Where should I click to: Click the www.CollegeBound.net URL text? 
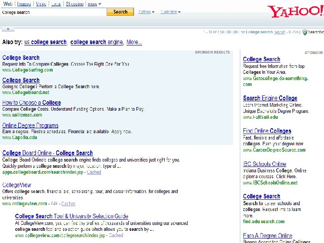26,92
